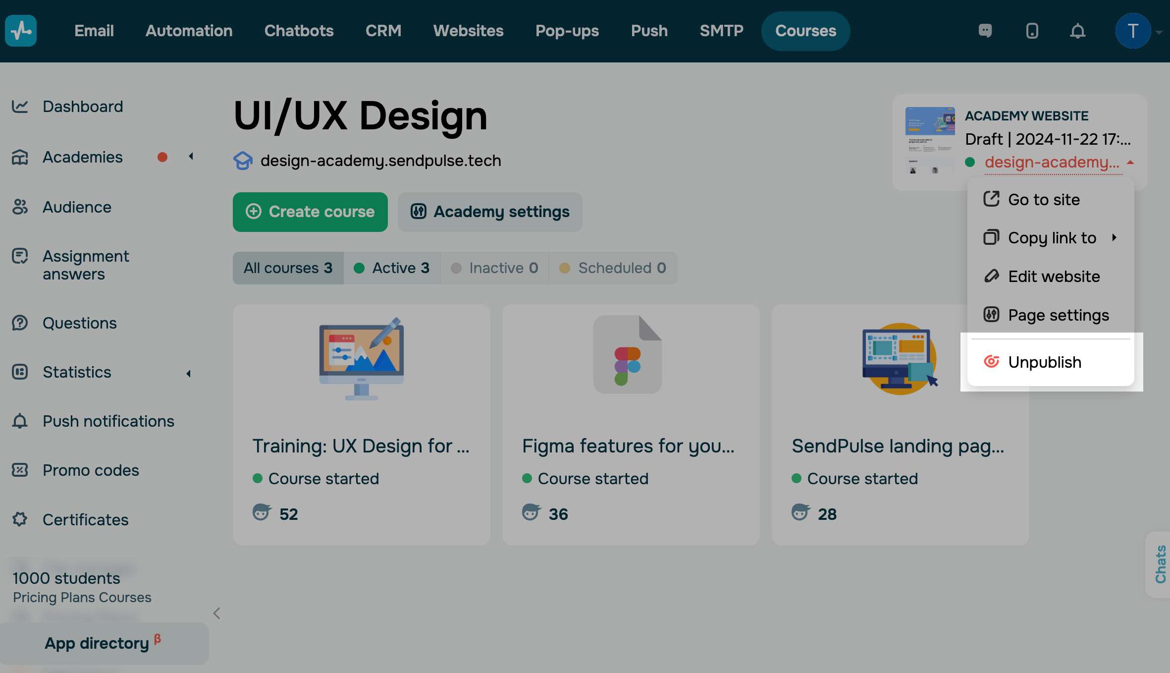1170x673 pixels.
Task: Show Scheduled courses filter
Action: click(x=613, y=268)
